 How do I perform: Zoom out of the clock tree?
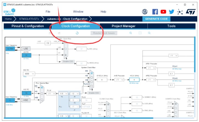point(149,33)
